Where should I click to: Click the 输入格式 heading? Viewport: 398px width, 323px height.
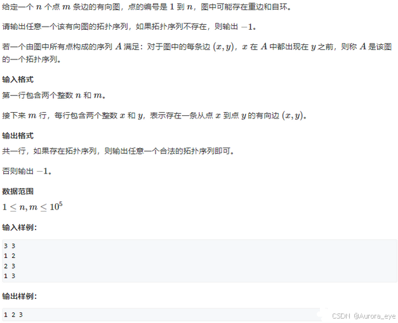(x=18, y=80)
